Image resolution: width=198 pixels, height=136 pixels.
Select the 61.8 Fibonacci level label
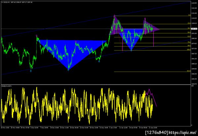point(189,36)
